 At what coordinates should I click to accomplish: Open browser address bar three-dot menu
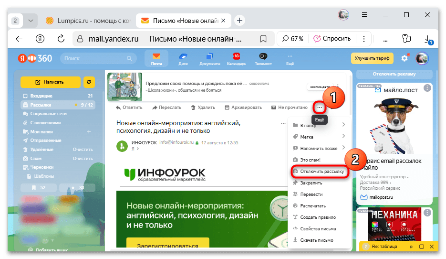364,39
